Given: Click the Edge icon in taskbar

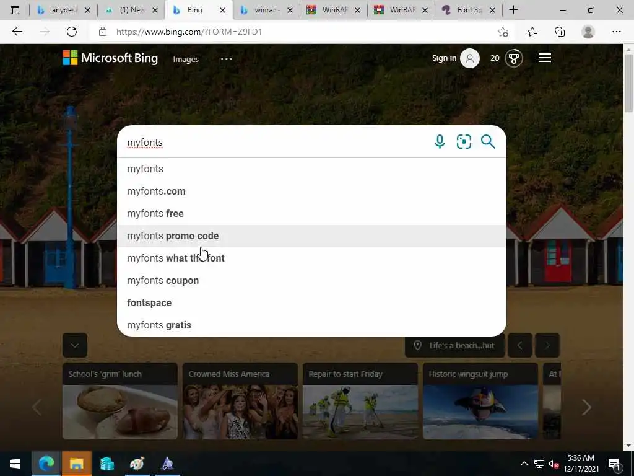Looking at the screenshot, I should (46, 464).
